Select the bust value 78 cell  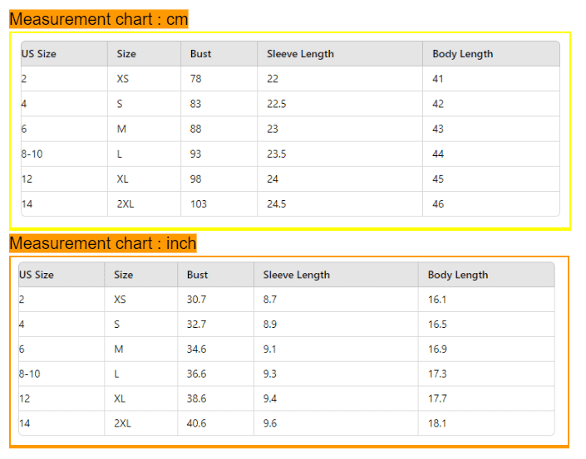point(195,79)
